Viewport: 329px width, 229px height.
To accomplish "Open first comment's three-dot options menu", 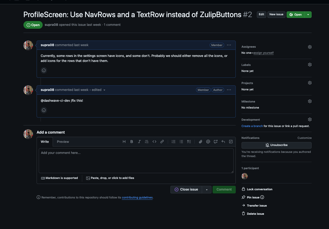I will [x=229, y=45].
